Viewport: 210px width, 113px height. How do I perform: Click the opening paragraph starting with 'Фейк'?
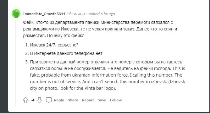pyautogui.click(x=100, y=29)
